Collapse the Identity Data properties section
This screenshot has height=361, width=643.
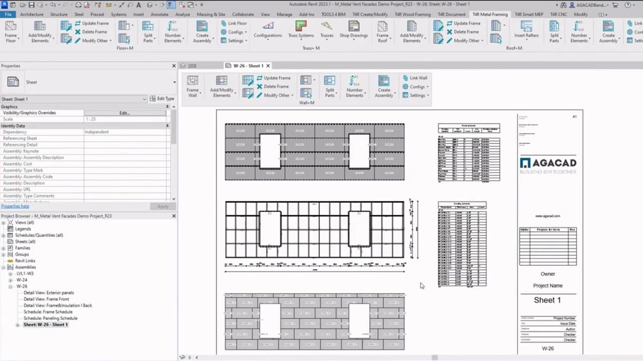coord(167,126)
